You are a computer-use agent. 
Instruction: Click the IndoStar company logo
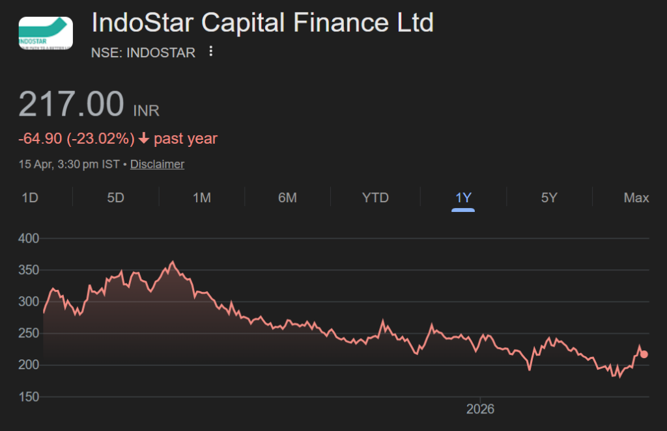[45, 32]
